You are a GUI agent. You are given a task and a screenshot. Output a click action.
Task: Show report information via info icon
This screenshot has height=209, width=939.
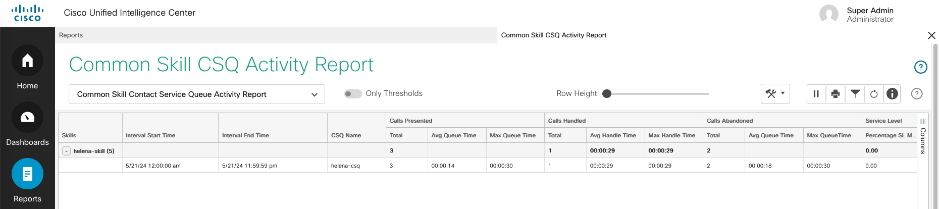pos(893,94)
